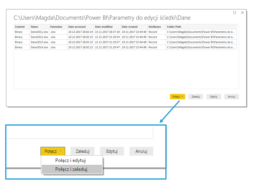The height and width of the screenshot is (184, 253).
Task: Select the Dane2012.xlsx file name cell
Action: tap(39, 37)
